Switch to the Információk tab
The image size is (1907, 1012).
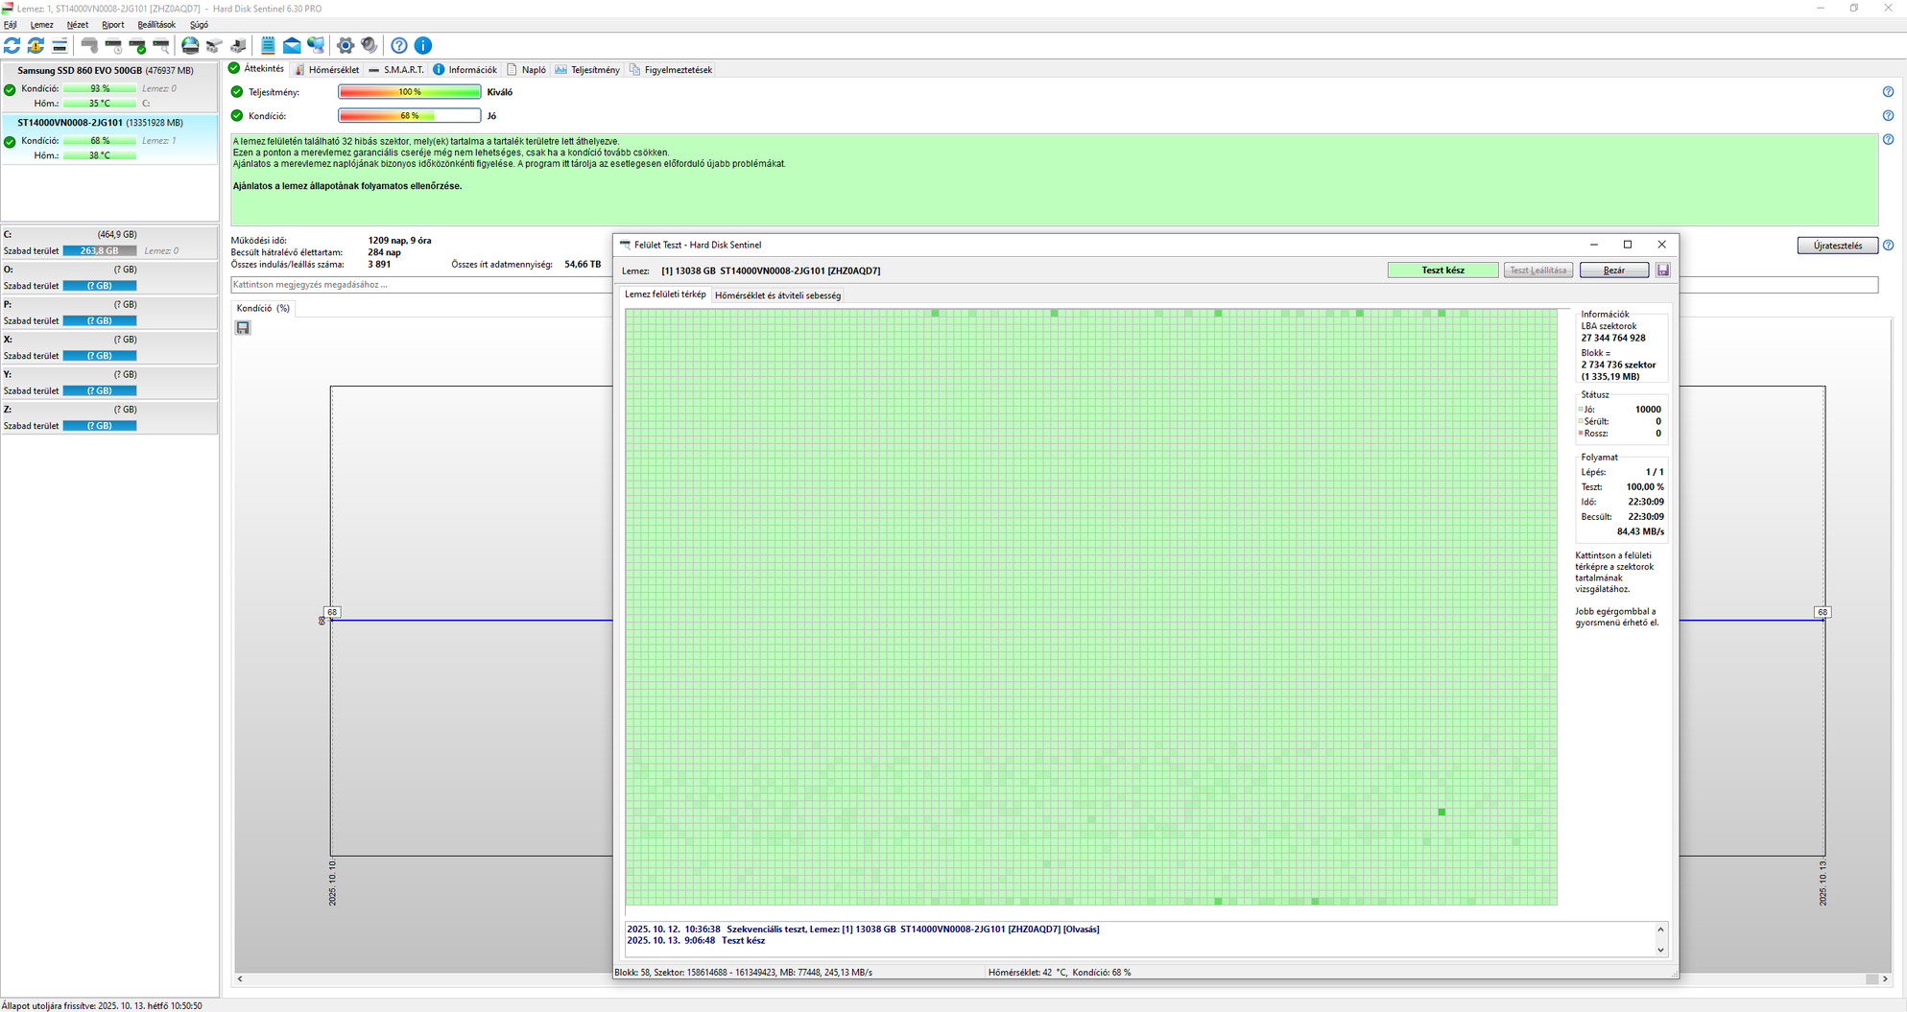pyautogui.click(x=465, y=70)
